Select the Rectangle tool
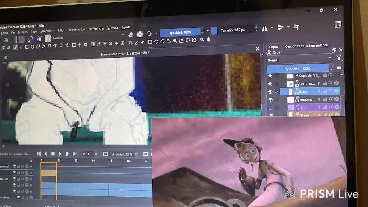 (x=27, y=47)
